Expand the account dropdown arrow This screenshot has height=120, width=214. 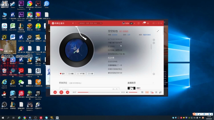[x=134, y=23]
